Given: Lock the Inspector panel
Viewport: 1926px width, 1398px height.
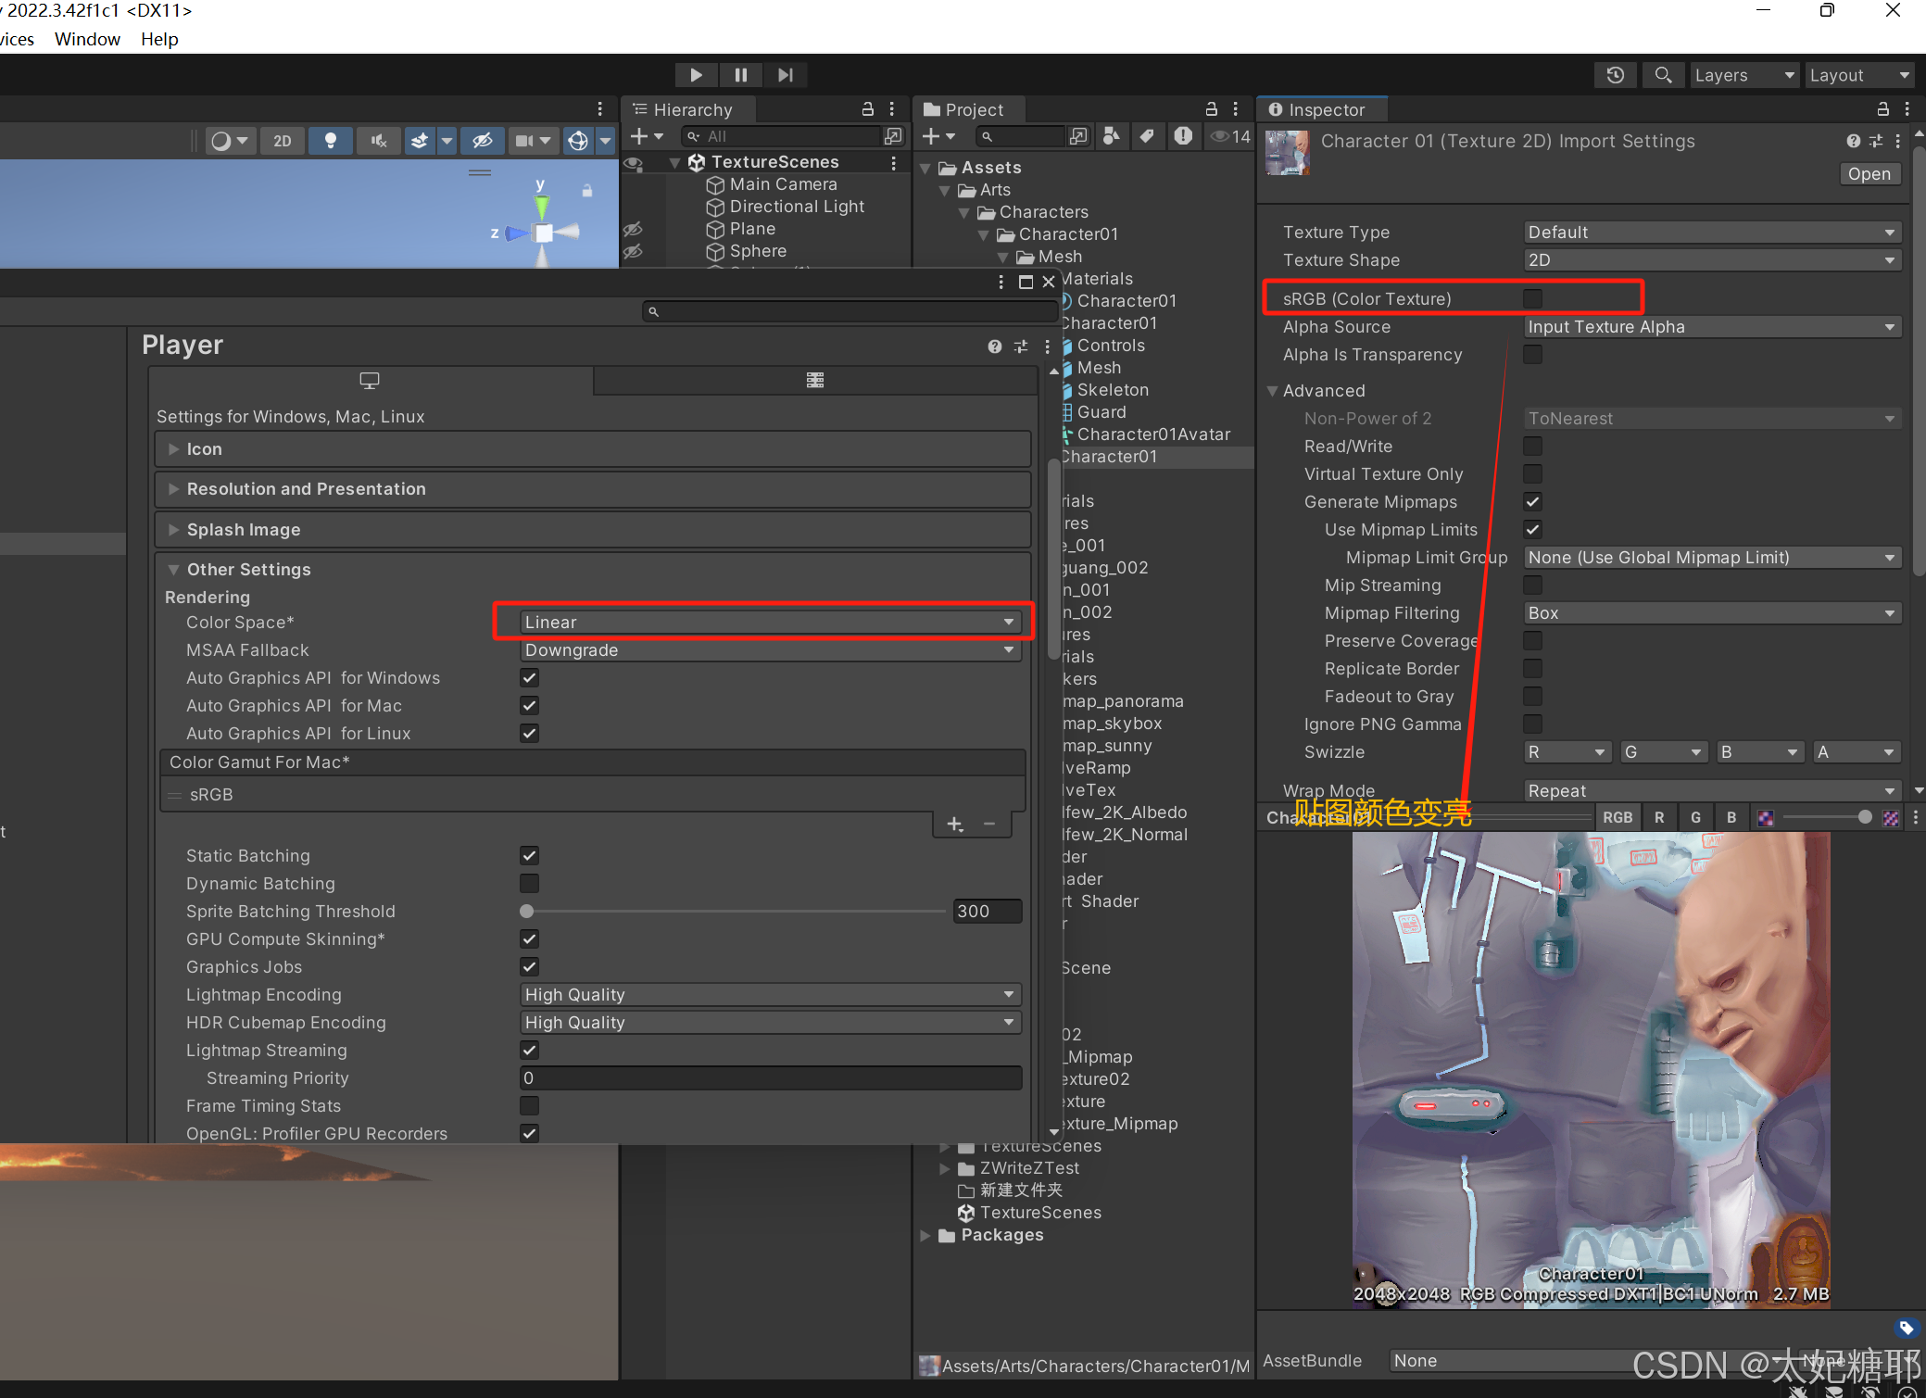Looking at the screenshot, I should click(x=1882, y=109).
